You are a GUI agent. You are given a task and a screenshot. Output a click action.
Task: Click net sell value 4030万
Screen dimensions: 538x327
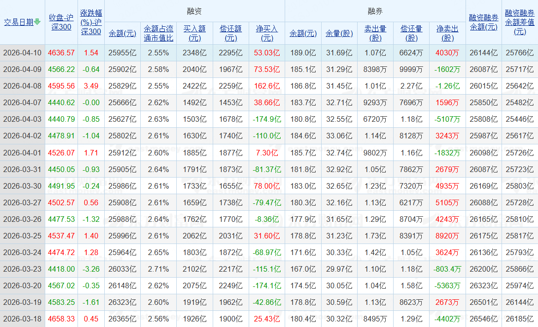448,53
